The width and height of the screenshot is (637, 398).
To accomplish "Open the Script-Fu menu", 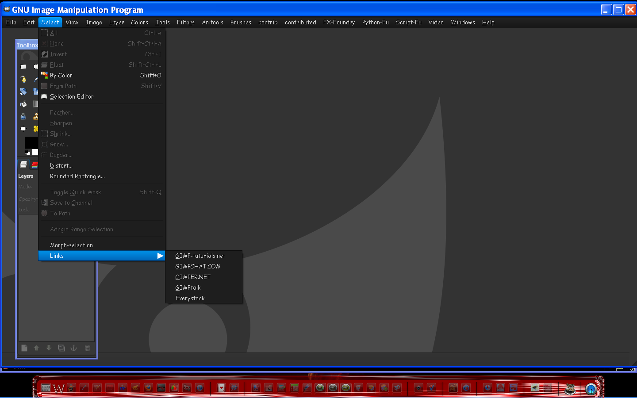I will 409,22.
